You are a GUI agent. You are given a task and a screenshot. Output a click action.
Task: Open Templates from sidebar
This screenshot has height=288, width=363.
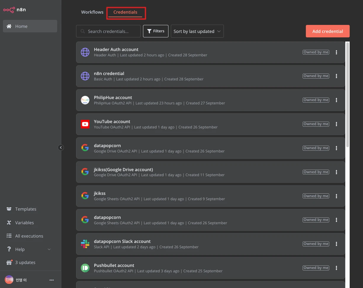[26, 209]
